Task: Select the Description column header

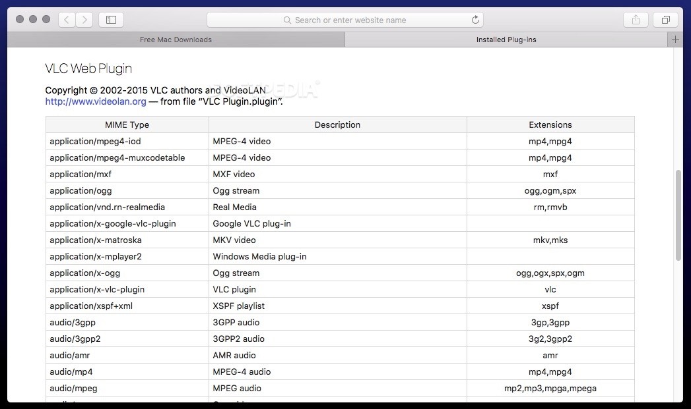Action: [337, 124]
